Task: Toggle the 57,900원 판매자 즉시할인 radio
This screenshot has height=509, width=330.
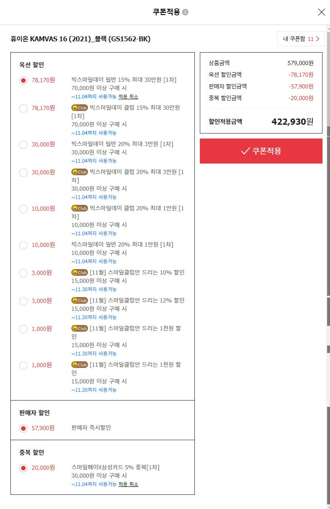Action: [23, 428]
